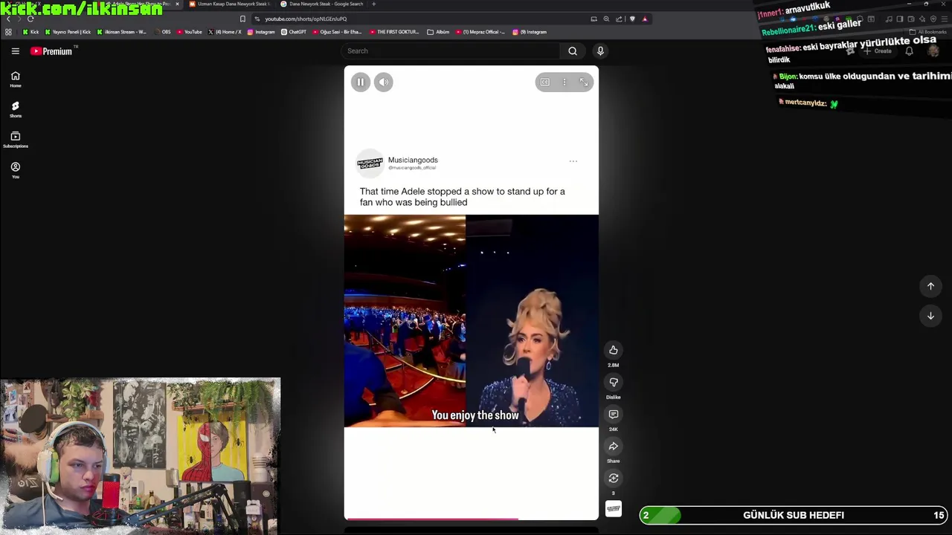The width and height of the screenshot is (952, 535).
Task: Go to the next Short with down arrow
Action: (x=930, y=316)
